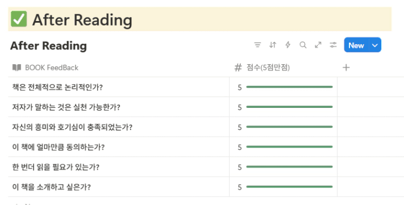Screen dimensions: 404x205
Task: Open automations via the lightning bolt icon
Action: (288, 45)
